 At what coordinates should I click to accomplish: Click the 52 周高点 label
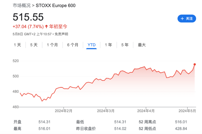pyautogui.click(x=147, y=122)
